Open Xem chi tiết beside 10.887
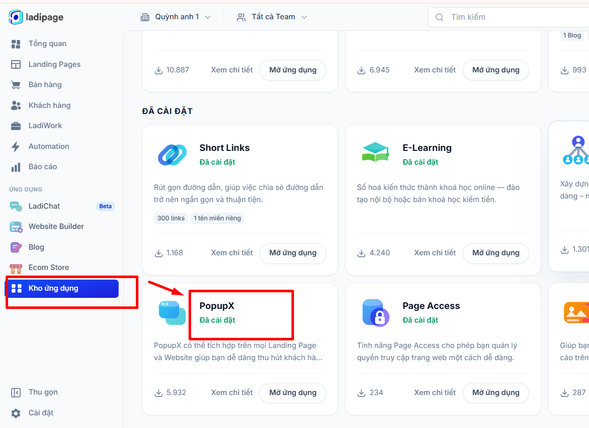The image size is (589, 428). pyautogui.click(x=232, y=70)
